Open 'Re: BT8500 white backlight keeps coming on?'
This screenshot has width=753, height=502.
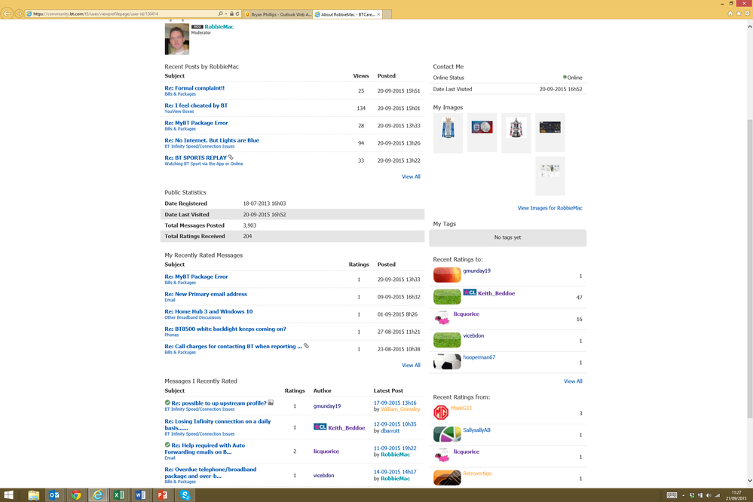225,329
